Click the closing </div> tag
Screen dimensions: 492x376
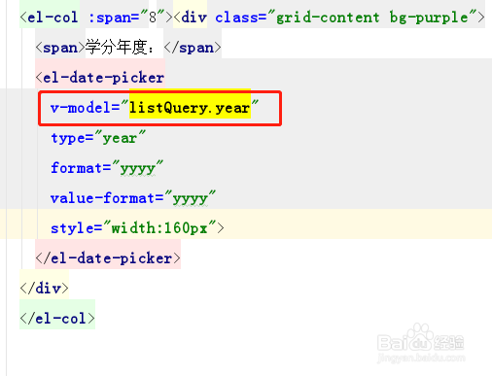click(44, 289)
